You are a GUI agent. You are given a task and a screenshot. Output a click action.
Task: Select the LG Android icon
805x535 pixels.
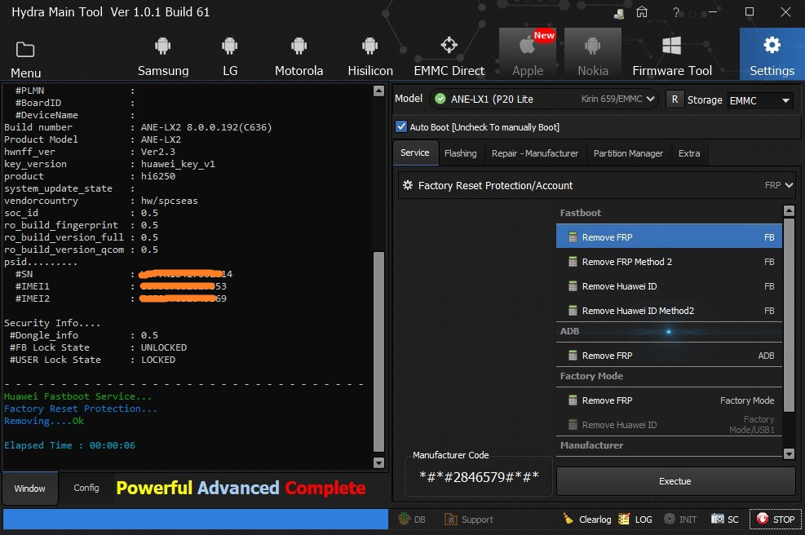point(229,46)
